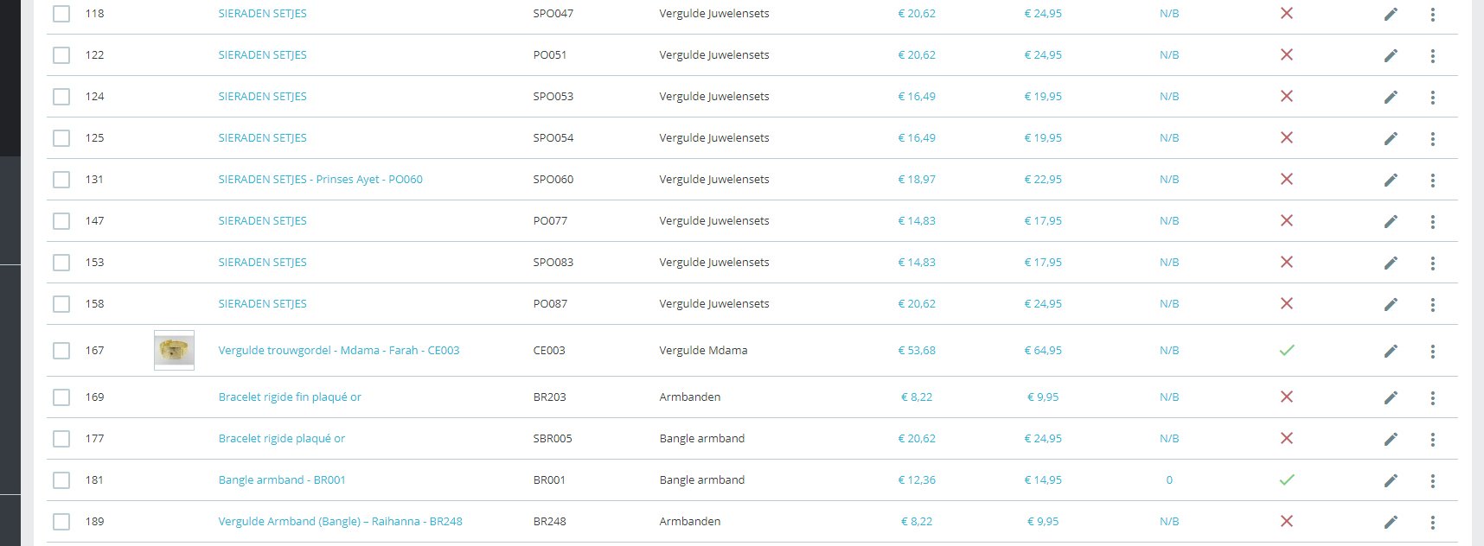Toggle status checkmark of product 181
The width and height of the screenshot is (1484, 546).
[x=1287, y=480]
